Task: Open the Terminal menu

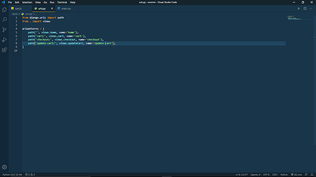Action: 62,2
